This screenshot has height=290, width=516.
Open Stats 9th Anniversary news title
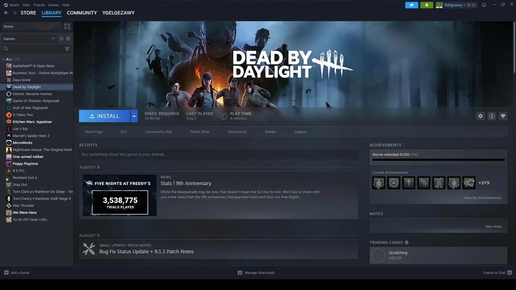186,183
